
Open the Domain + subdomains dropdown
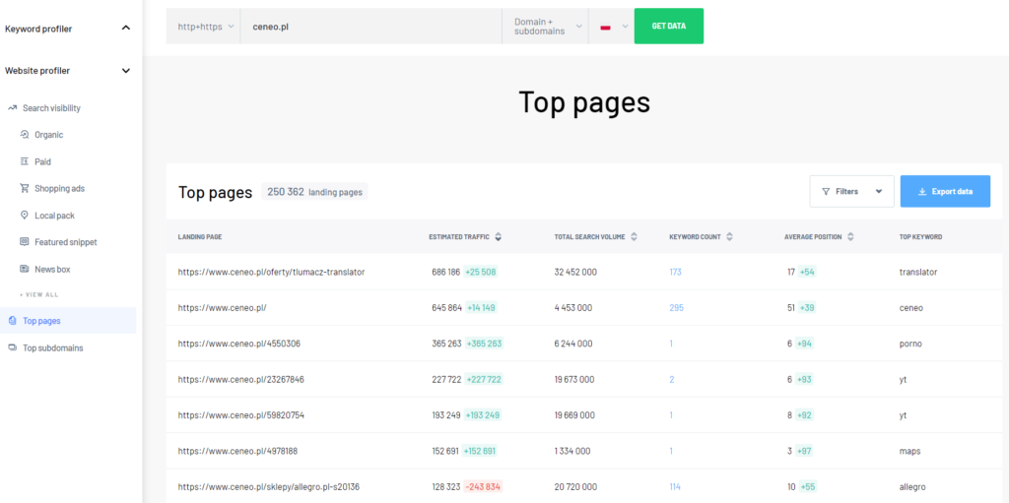pos(545,27)
